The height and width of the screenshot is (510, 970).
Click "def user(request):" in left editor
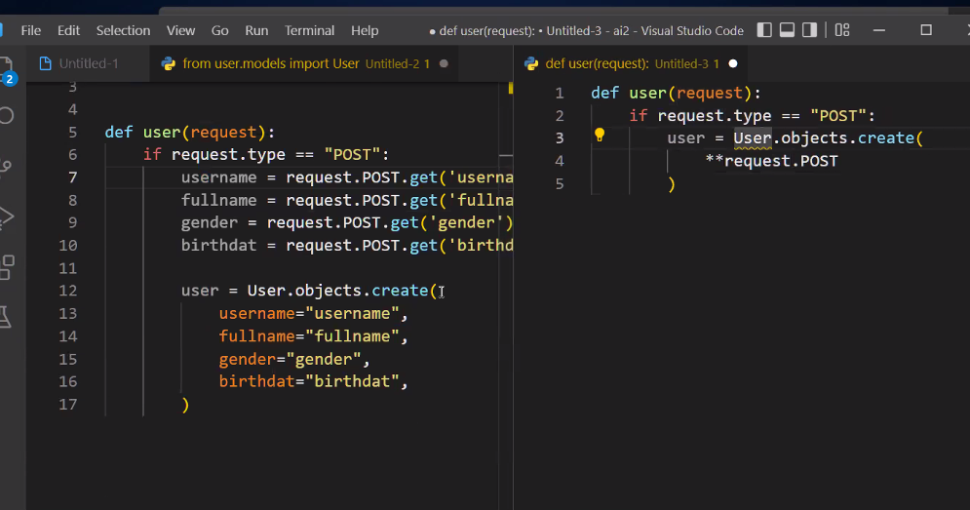tap(190, 132)
